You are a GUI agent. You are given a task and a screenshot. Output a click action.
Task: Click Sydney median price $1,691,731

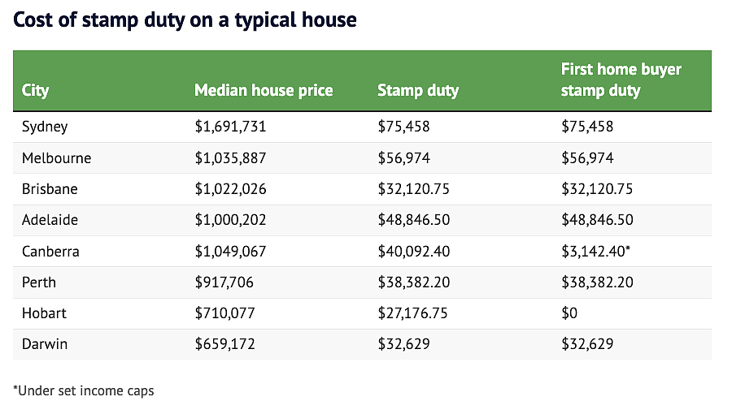pyautogui.click(x=230, y=127)
